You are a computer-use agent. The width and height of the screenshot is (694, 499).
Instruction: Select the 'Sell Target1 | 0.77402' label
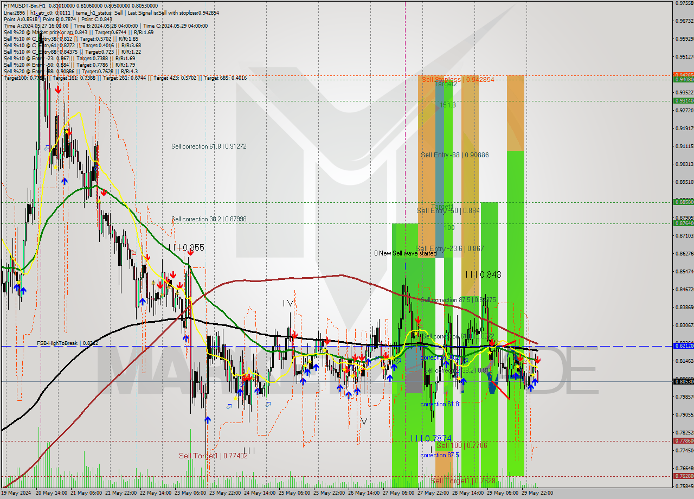tap(213, 456)
